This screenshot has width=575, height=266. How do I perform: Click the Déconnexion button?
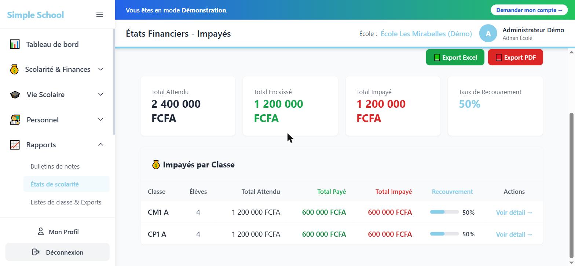[57, 252]
